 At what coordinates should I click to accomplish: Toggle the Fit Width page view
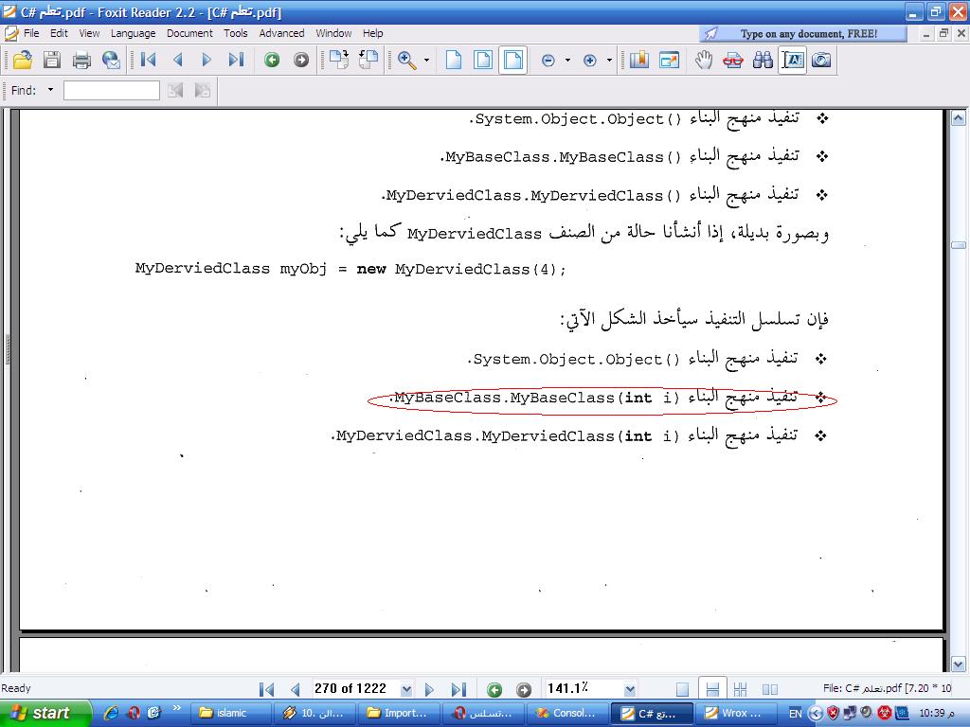point(512,60)
